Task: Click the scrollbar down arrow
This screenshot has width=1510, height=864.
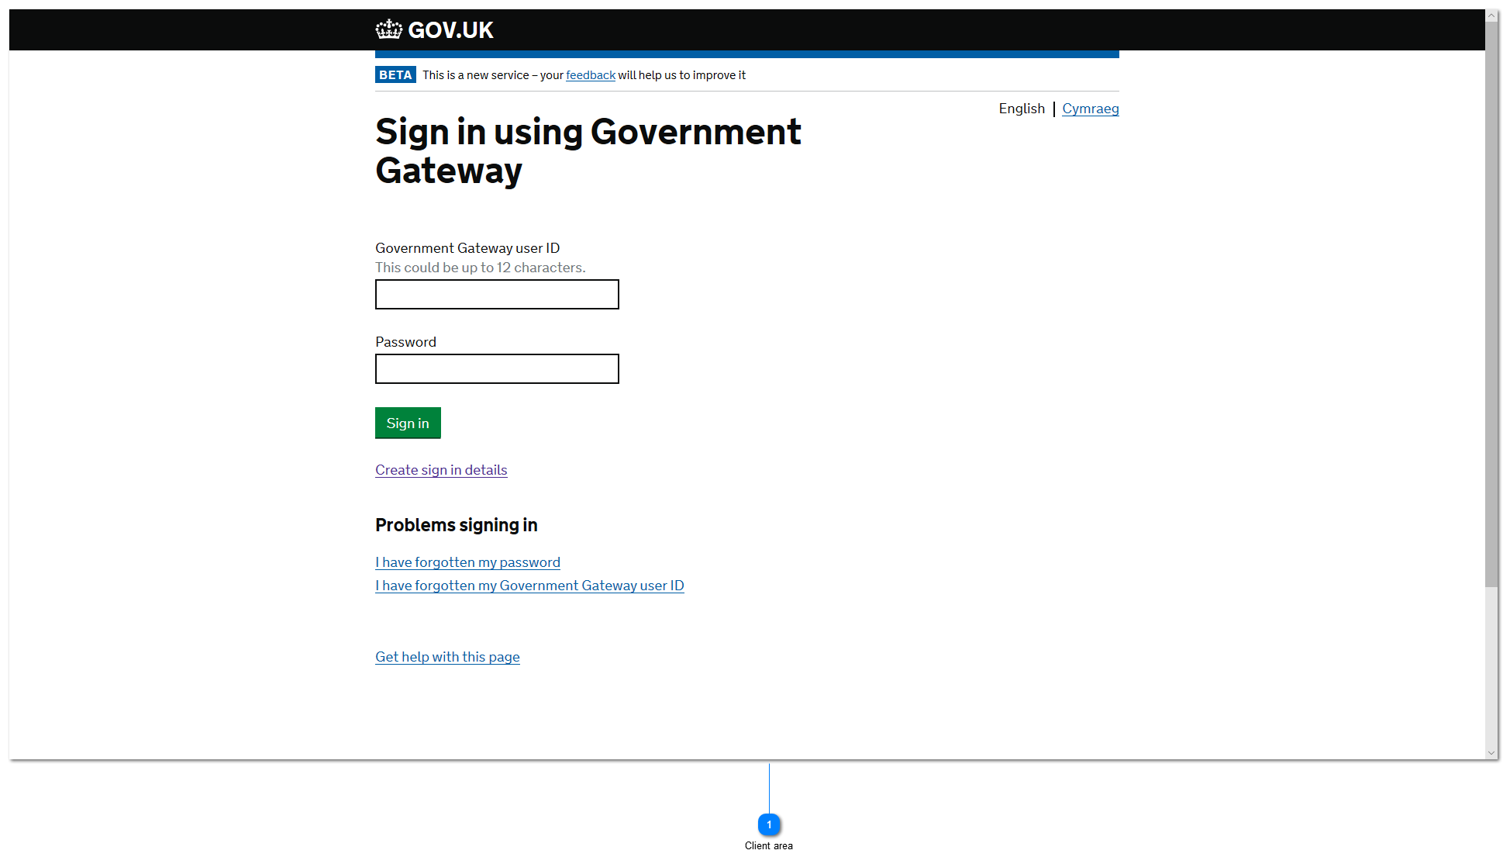Action: [x=1491, y=752]
